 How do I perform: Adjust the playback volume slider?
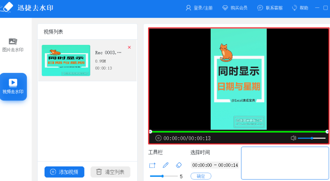[311, 138]
